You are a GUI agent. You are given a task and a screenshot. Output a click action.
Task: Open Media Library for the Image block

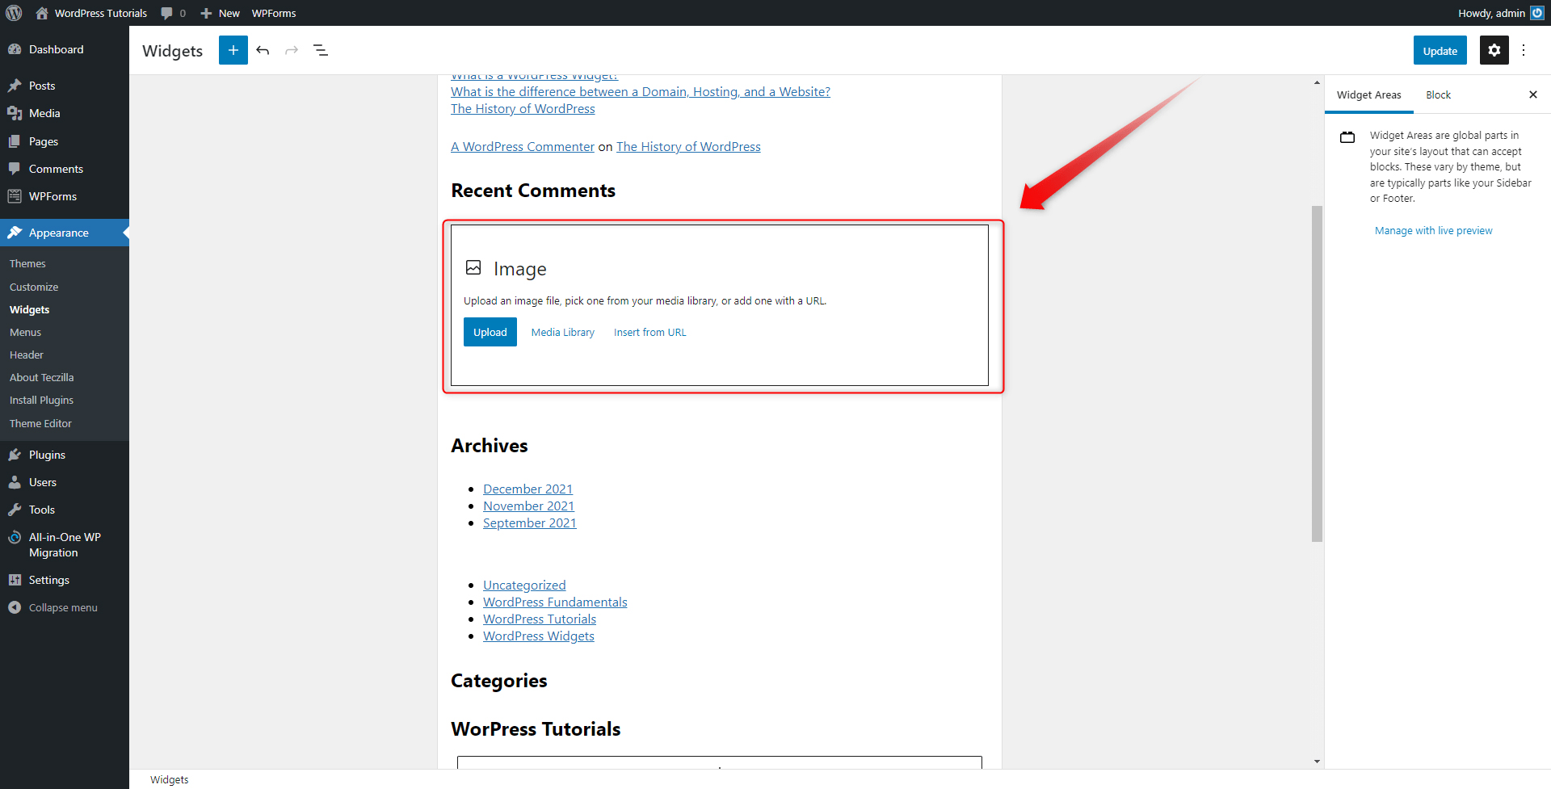[x=562, y=332]
